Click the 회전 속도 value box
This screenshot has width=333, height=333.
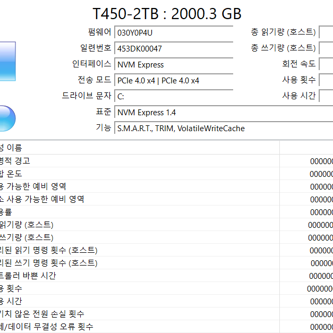click(x=326, y=65)
